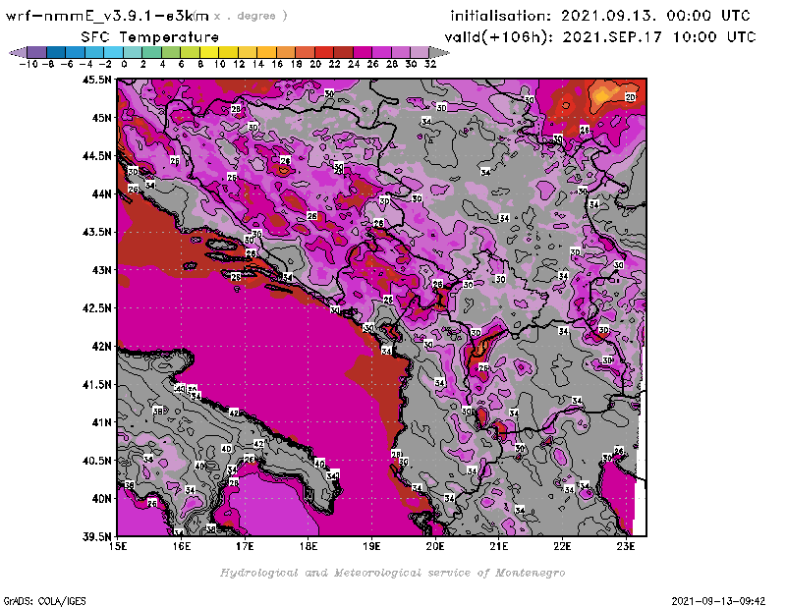Click the magenta 24–26 degree legend swatch

pyautogui.click(x=363, y=51)
